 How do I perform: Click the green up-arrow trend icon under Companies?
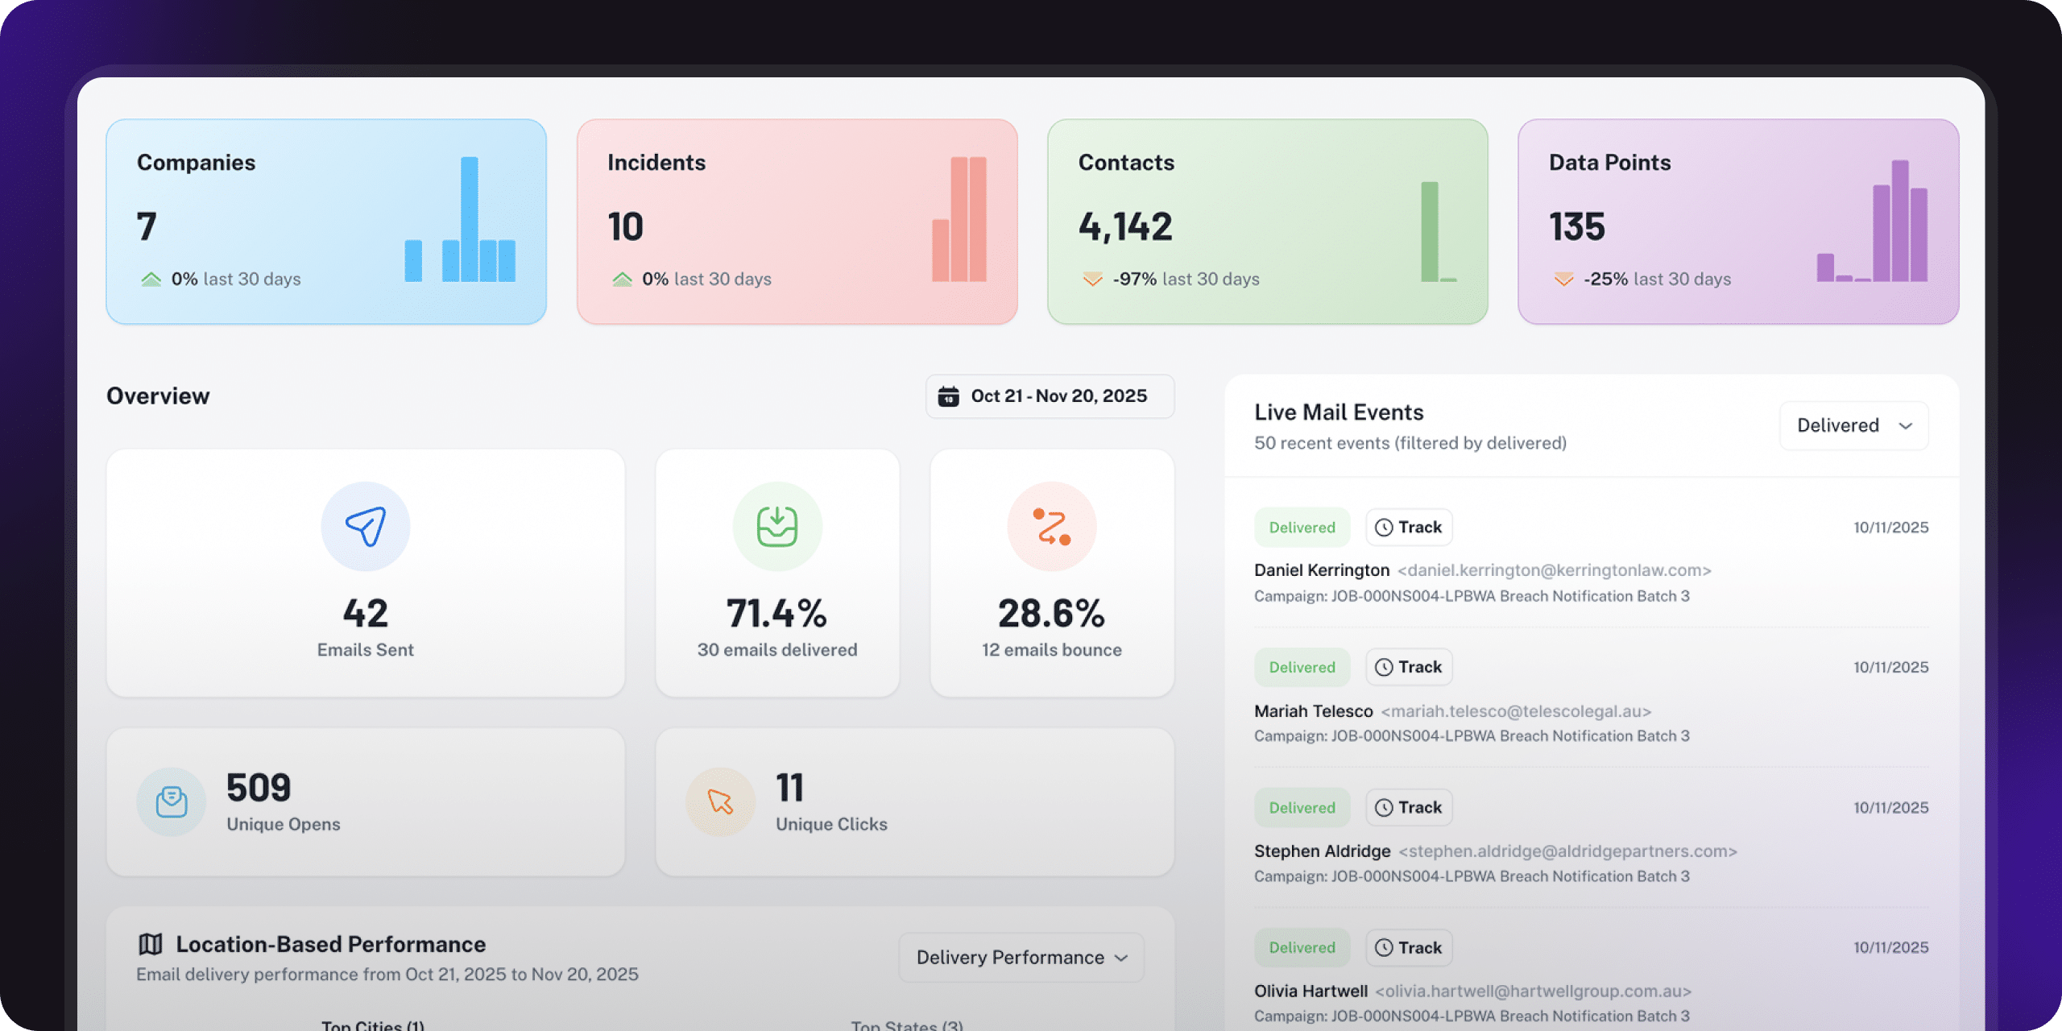151,279
